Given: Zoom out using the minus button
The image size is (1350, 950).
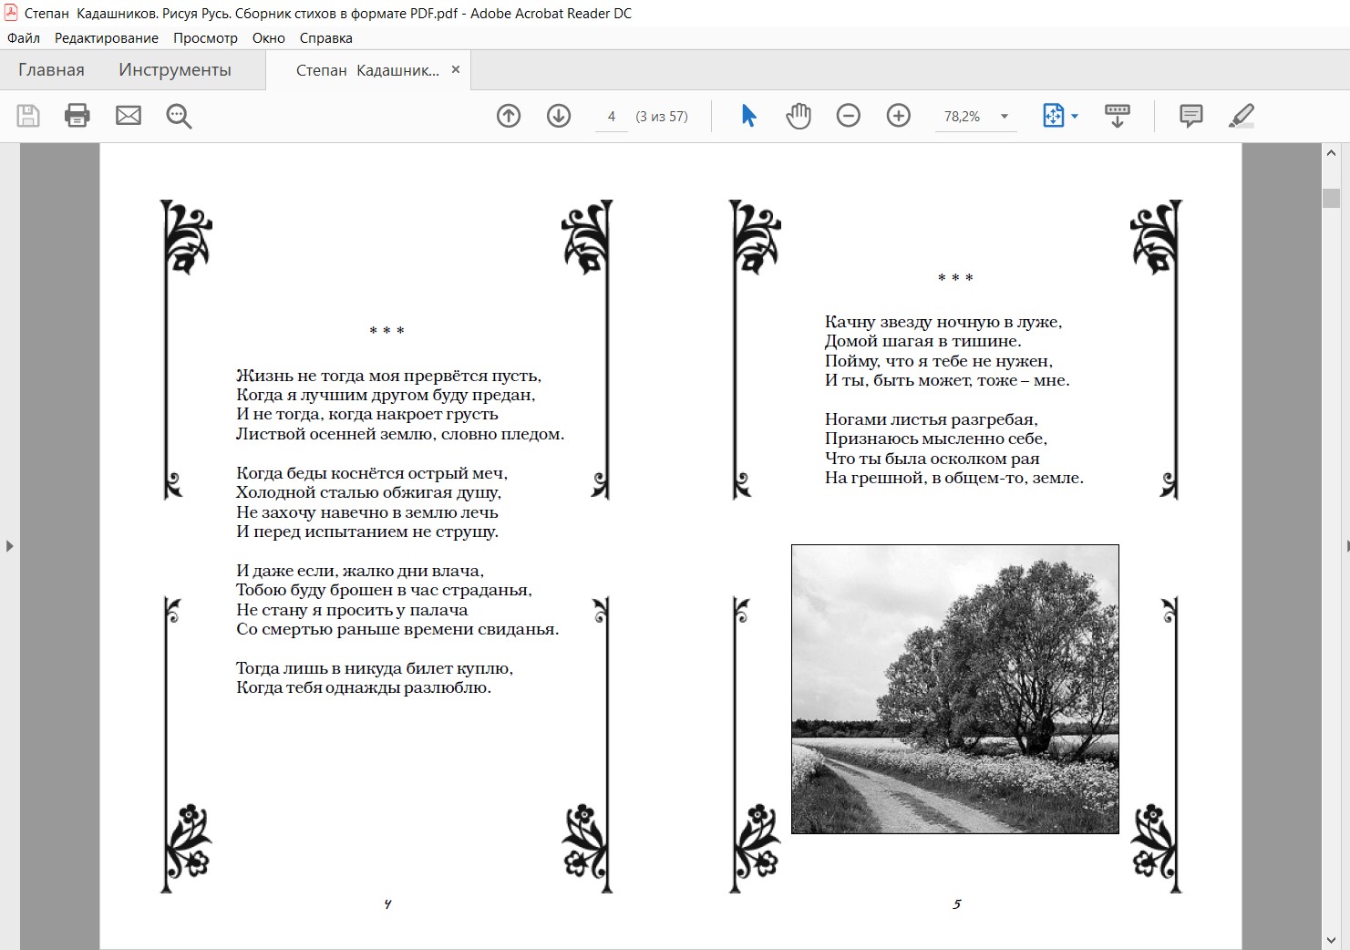Looking at the screenshot, I should [x=849, y=116].
